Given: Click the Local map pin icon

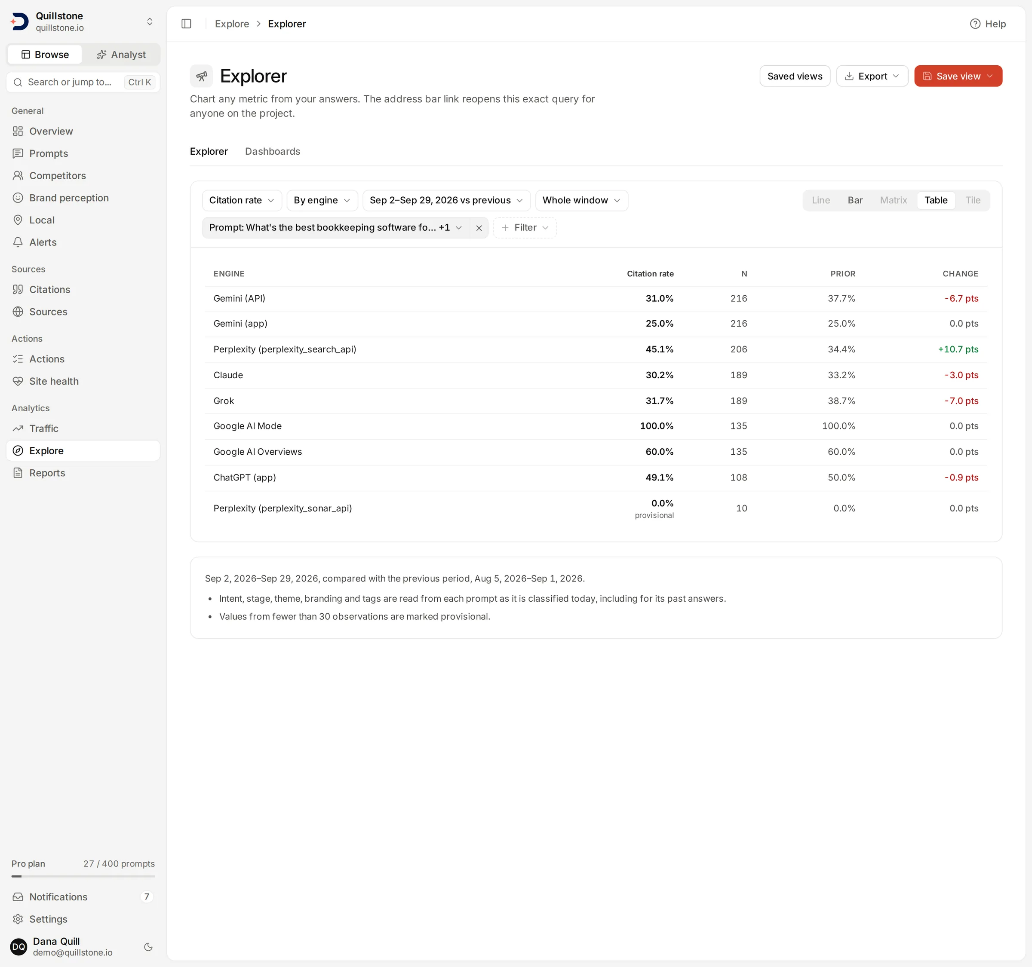Looking at the screenshot, I should [18, 220].
